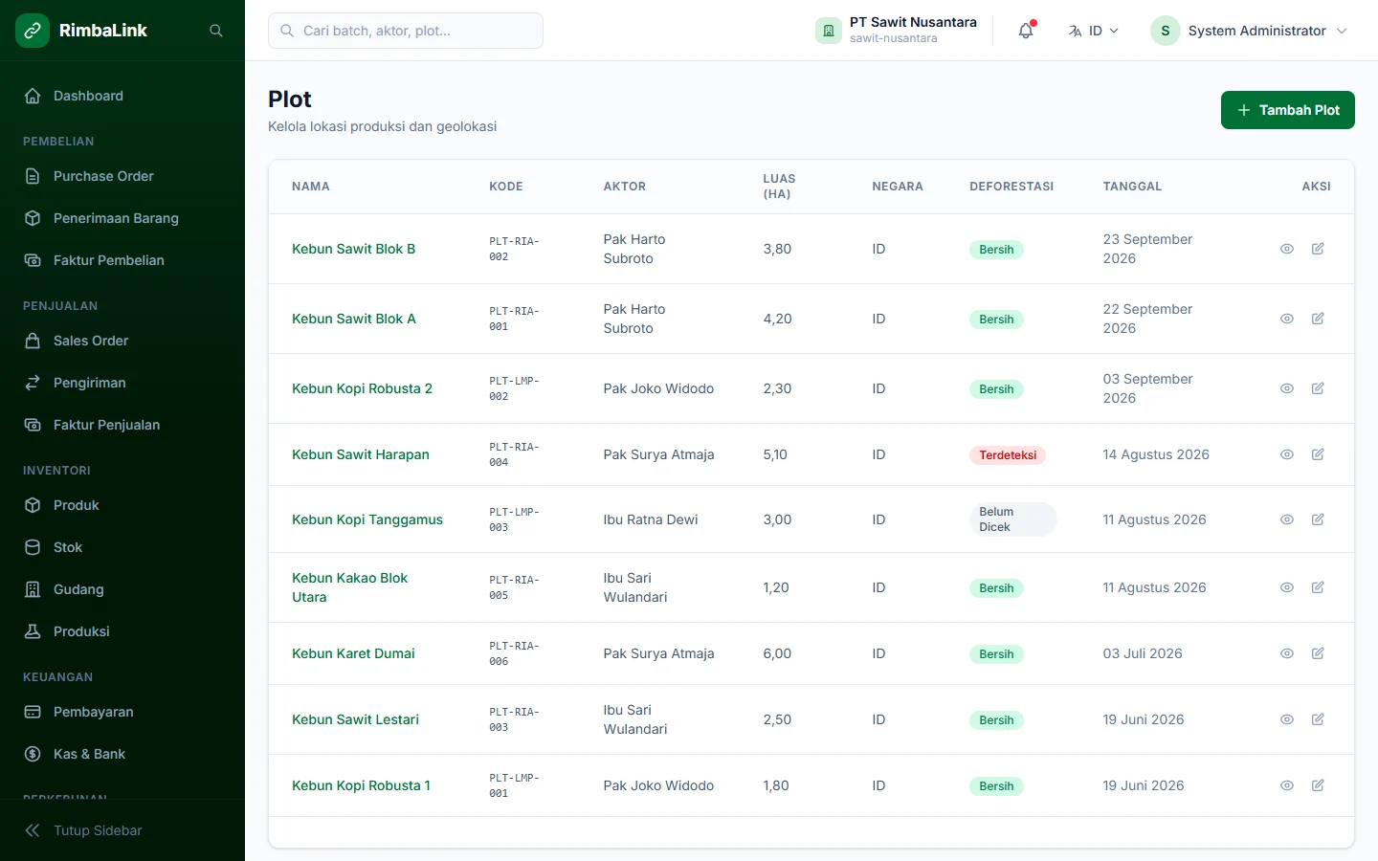Open Kas & Bank menu item
The width and height of the screenshot is (1378, 861).
point(122,754)
